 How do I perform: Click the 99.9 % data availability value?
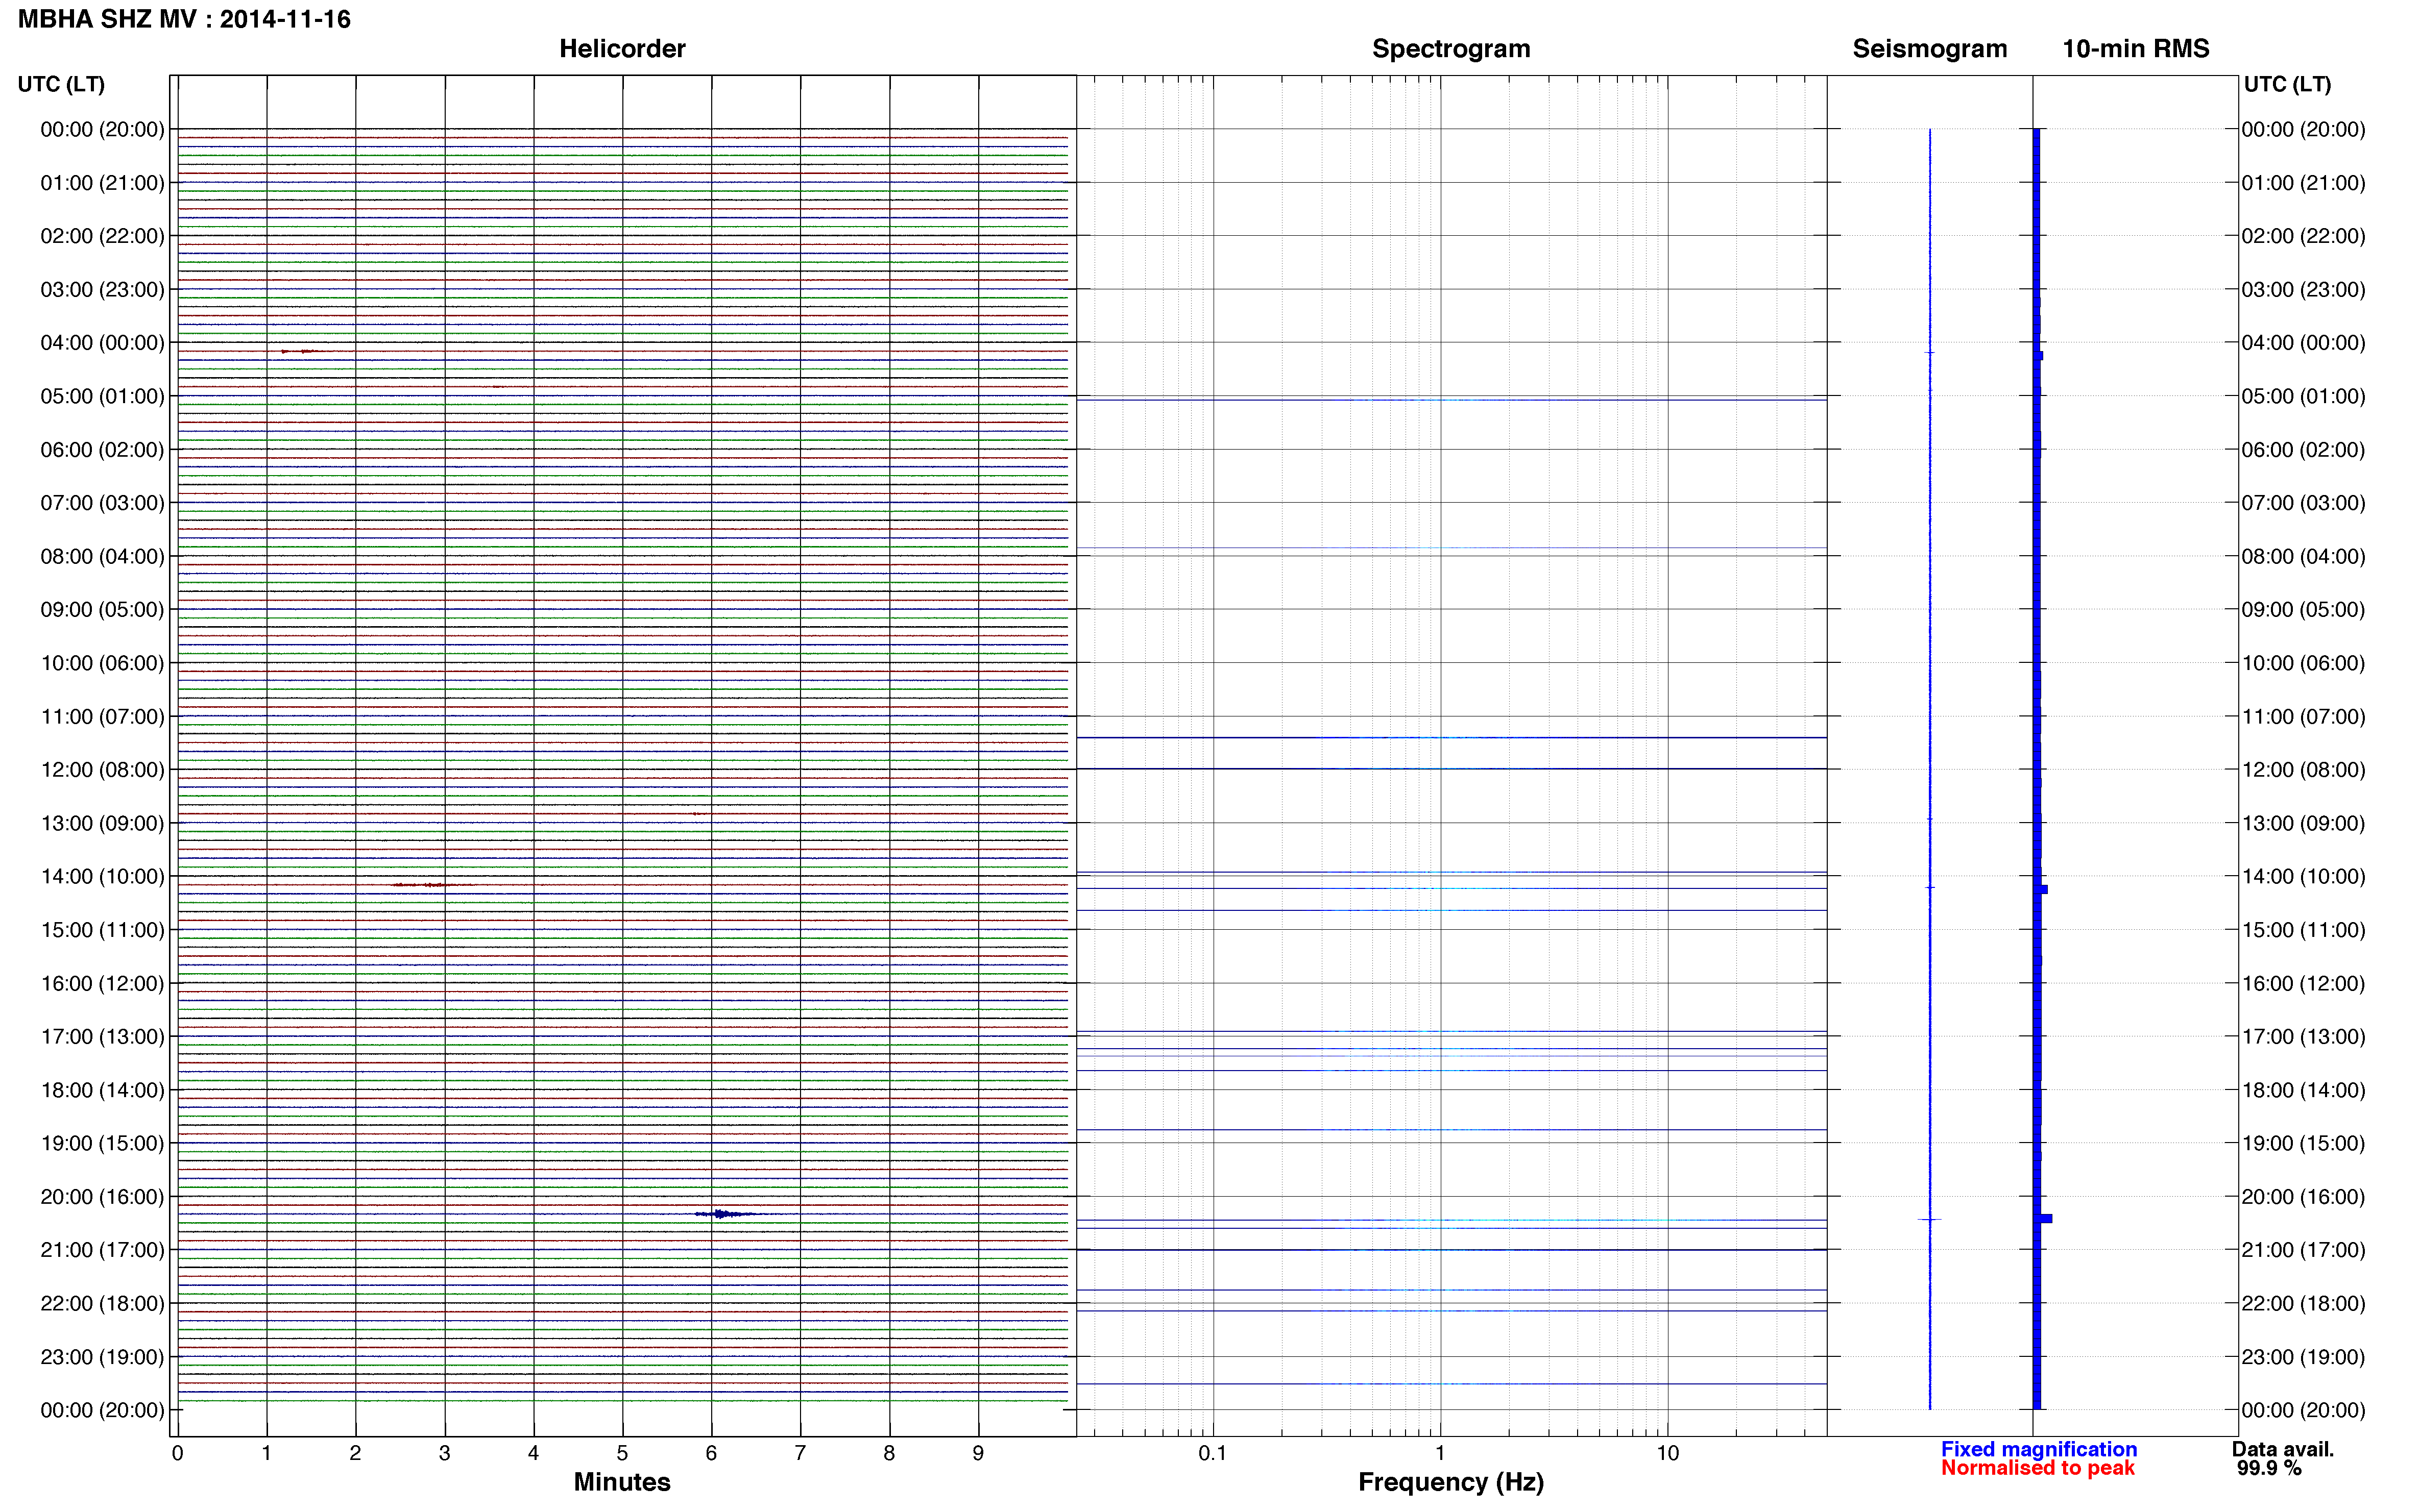pyautogui.click(x=2269, y=1468)
